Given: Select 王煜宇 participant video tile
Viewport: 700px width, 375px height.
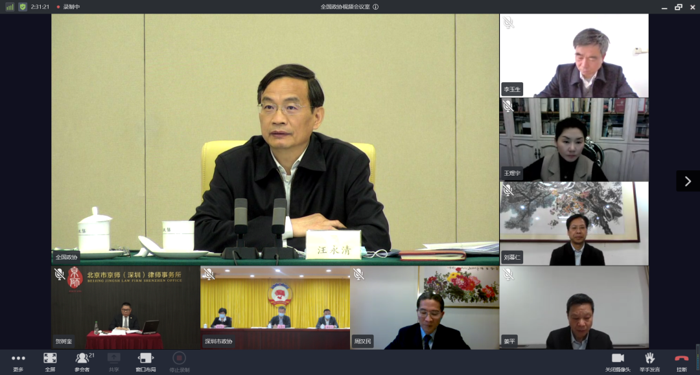Looking at the screenshot, I should 574,139.
